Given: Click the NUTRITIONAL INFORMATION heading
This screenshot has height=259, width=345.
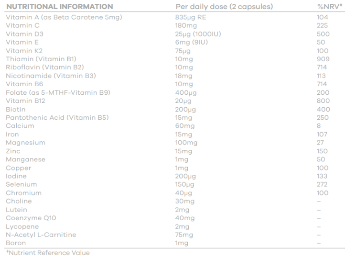Looking at the screenshot, I should tap(59, 7).
